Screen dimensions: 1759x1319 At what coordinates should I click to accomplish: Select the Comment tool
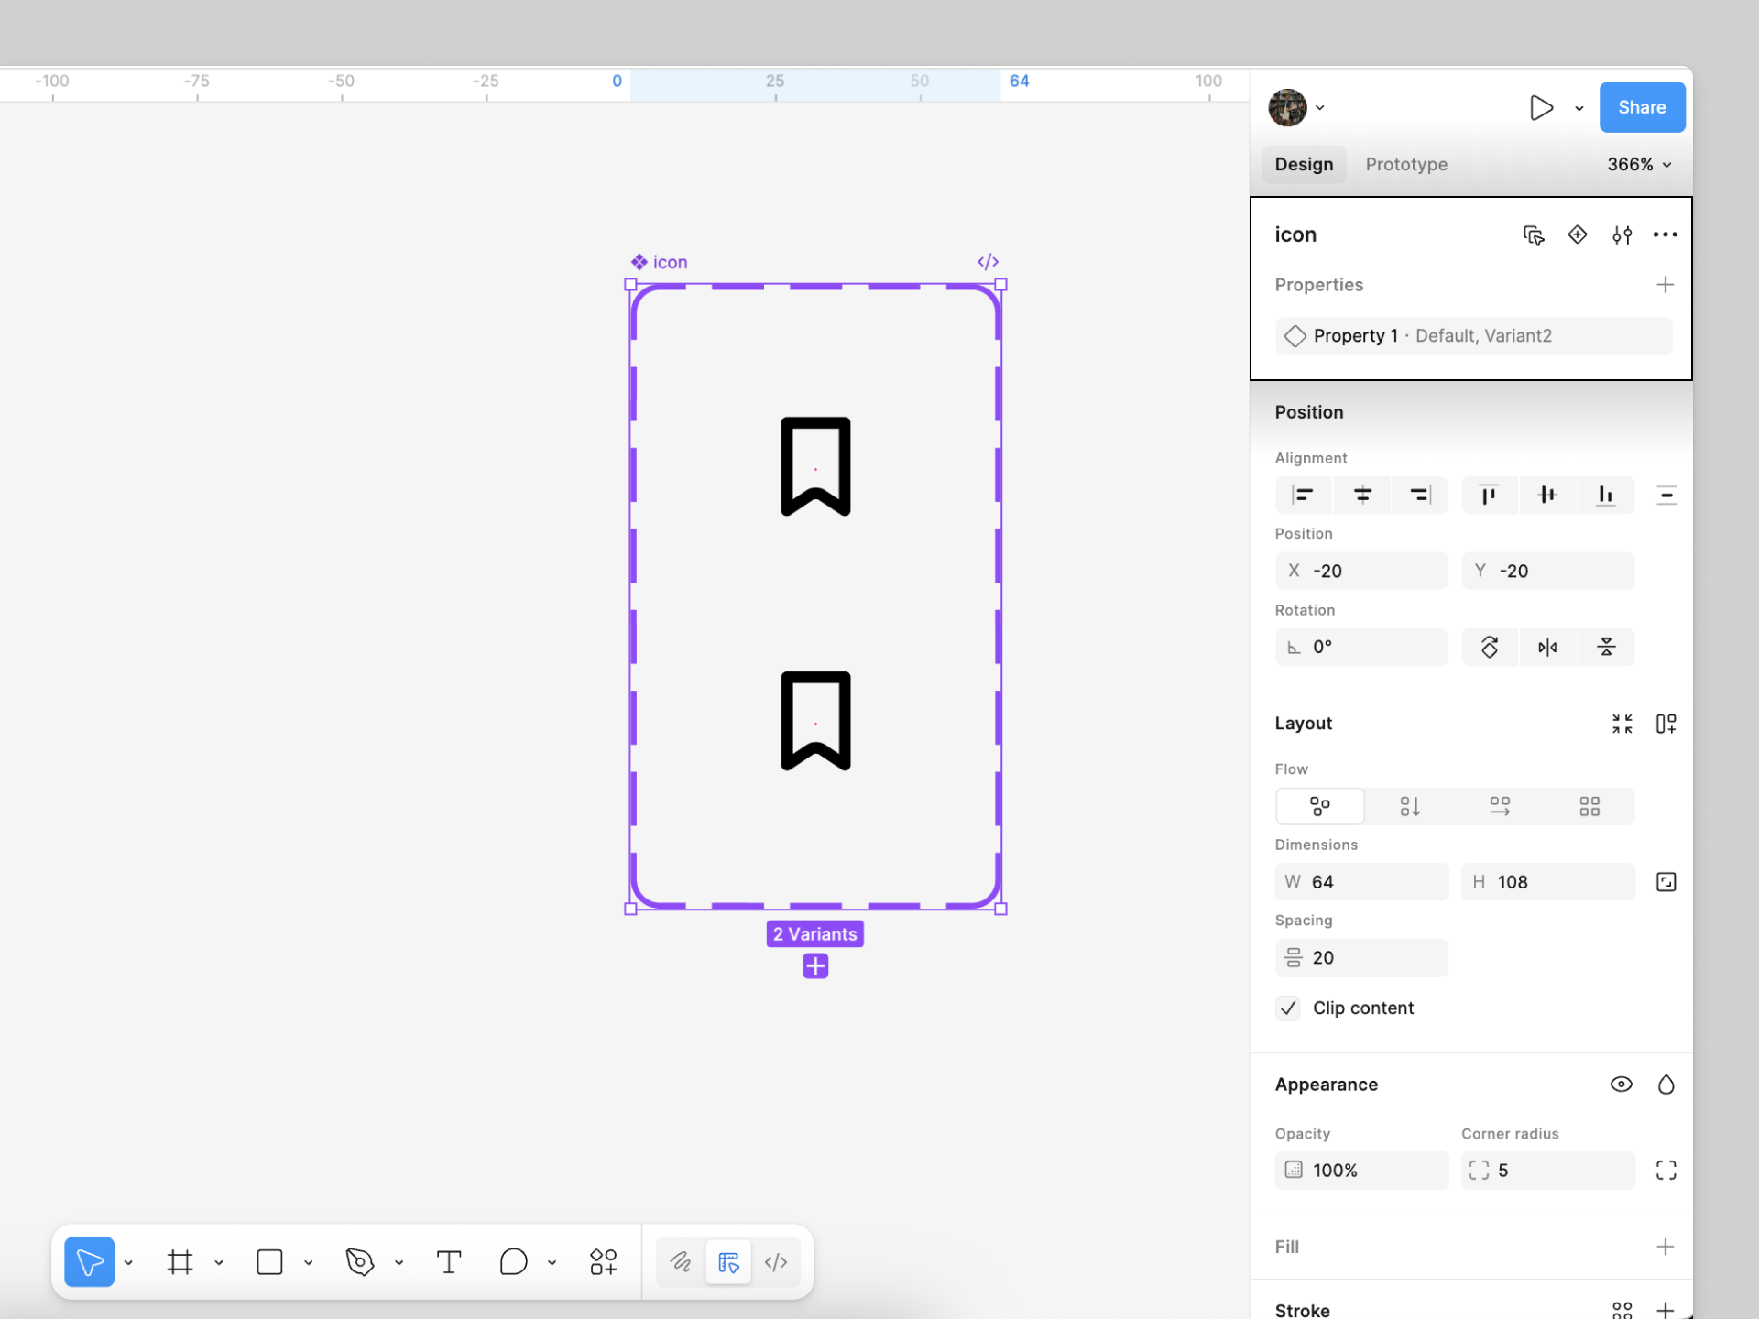coord(513,1262)
